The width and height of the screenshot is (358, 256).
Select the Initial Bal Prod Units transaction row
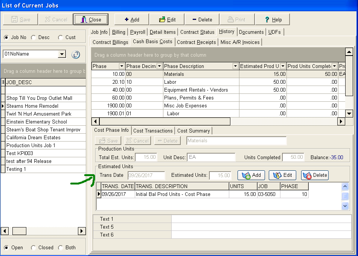tap(203, 194)
